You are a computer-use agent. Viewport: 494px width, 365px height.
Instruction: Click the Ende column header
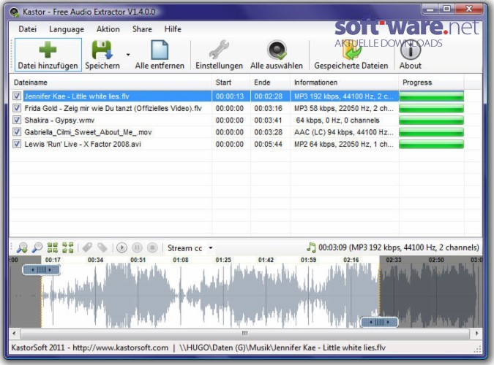[x=270, y=82]
